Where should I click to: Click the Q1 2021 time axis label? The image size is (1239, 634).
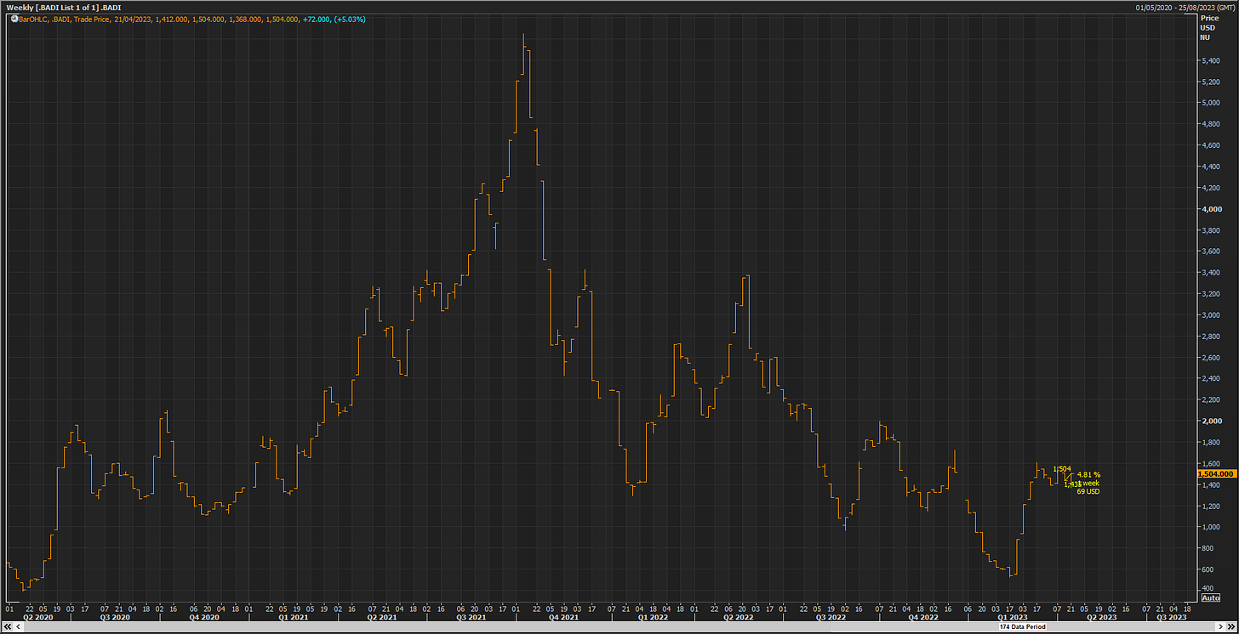pyautogui.click(x=293, y=617)
